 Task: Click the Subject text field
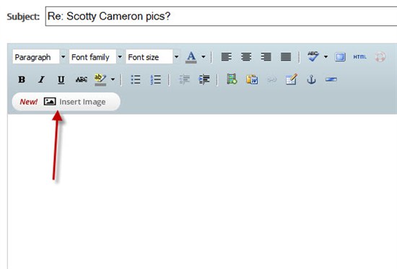point(221,17)
